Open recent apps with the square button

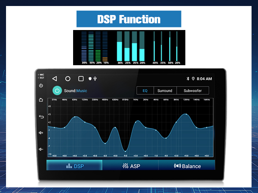click(81, 79)
